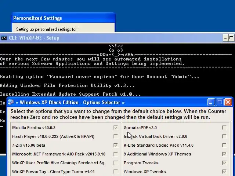Click 'Setting up personalized settings for:' text

(x=47, y=29)
